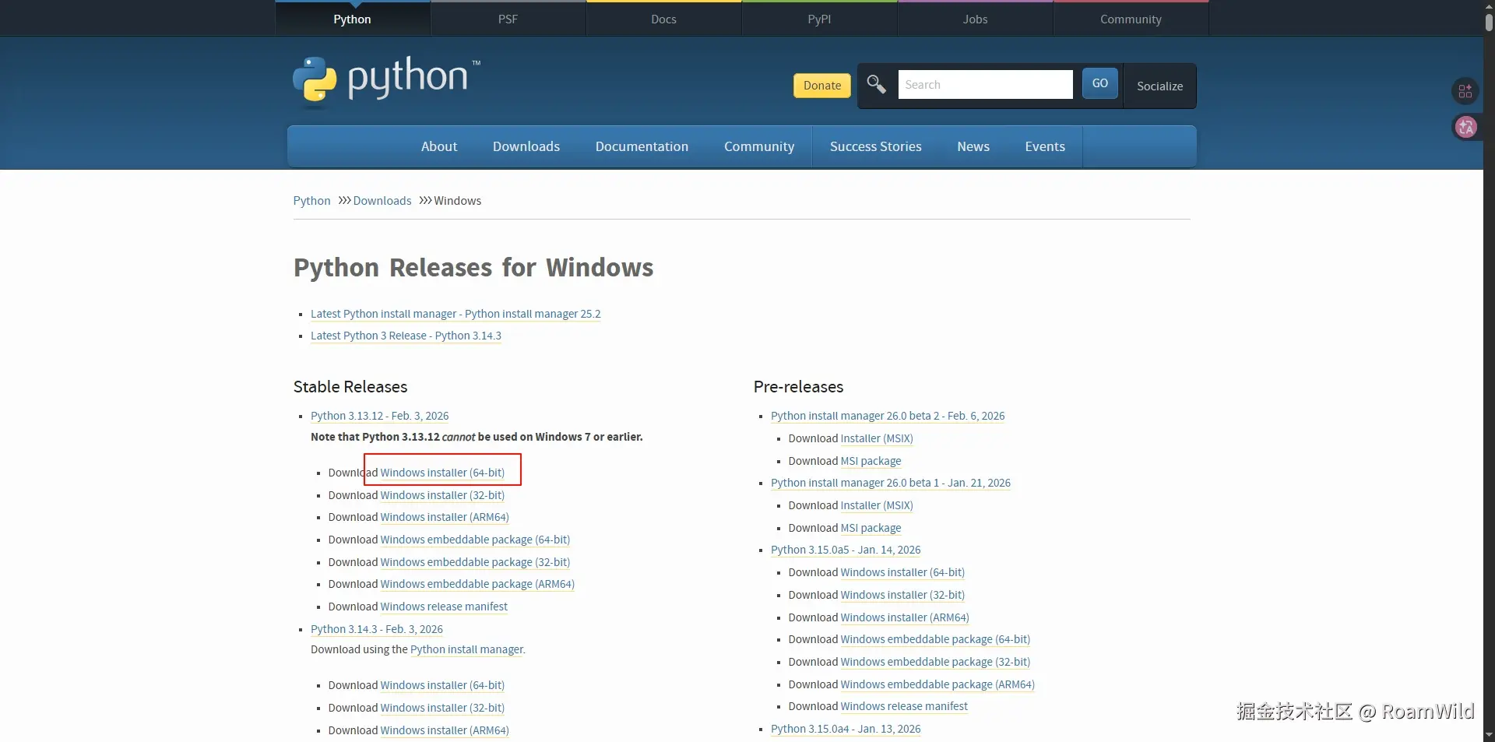Click the Downloads breadcrumb link

pyautogui.click(x=382, y=201)
